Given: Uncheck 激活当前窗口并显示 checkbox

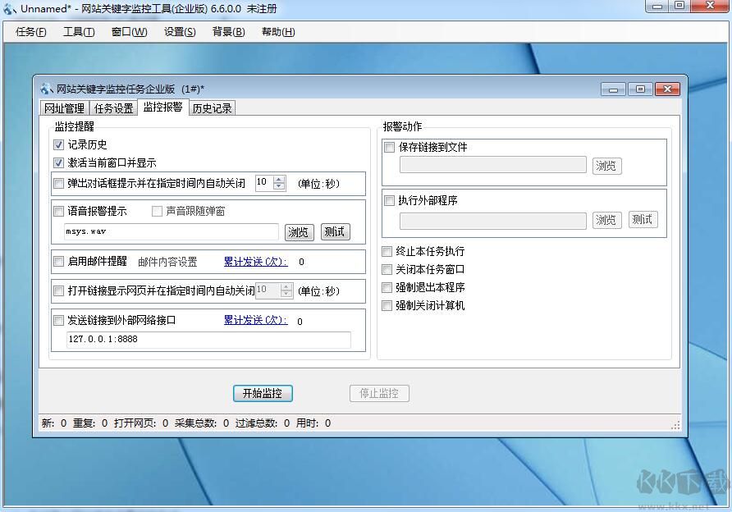Looking at the screenshot, I should pyautogui.click(x=58, y=163).
